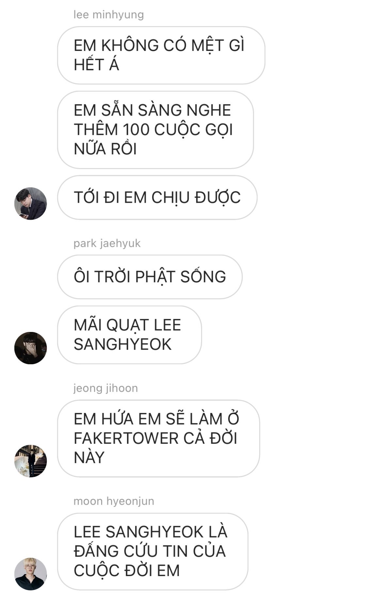Select 'MÃI QUẠT LEE SANGHYEOK' message bubble

tap(129, 335)
